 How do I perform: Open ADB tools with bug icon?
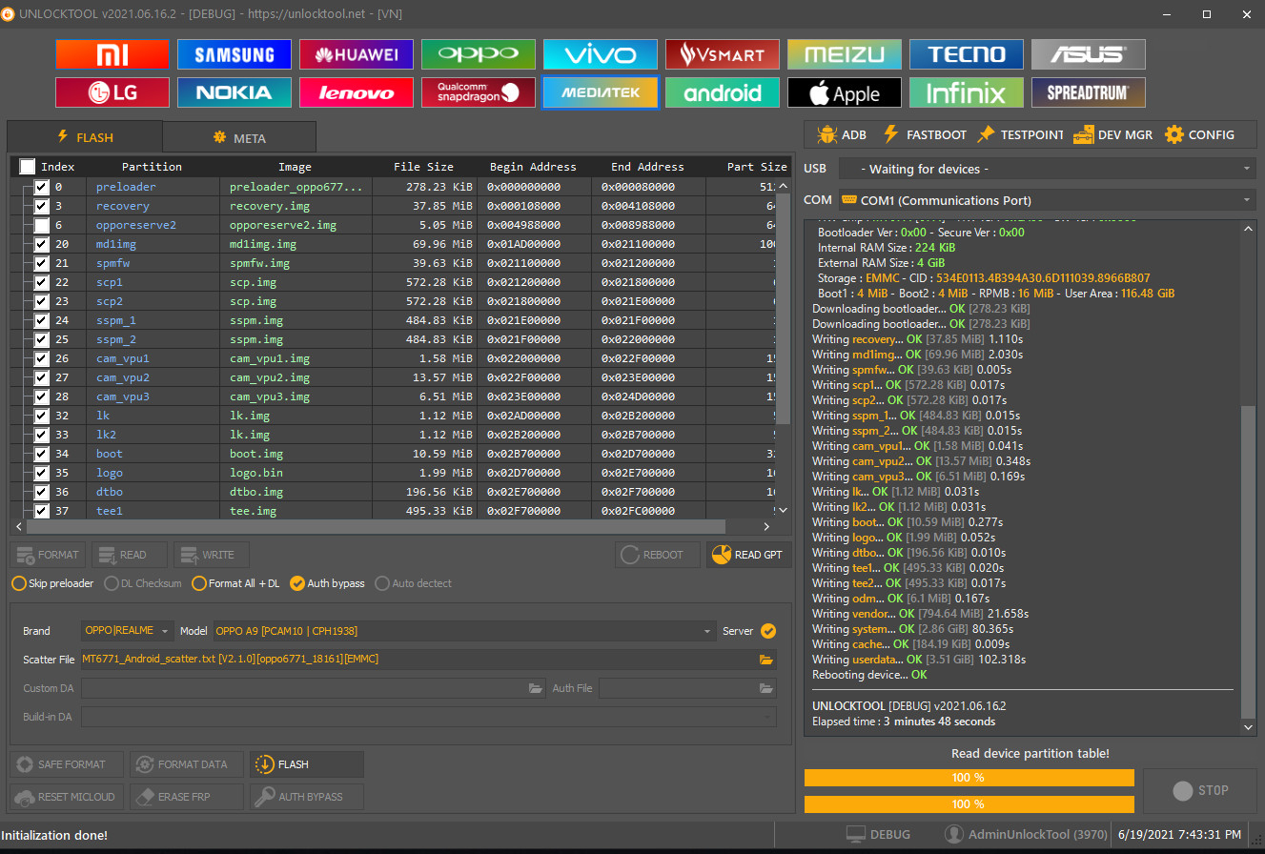[842, 134]
